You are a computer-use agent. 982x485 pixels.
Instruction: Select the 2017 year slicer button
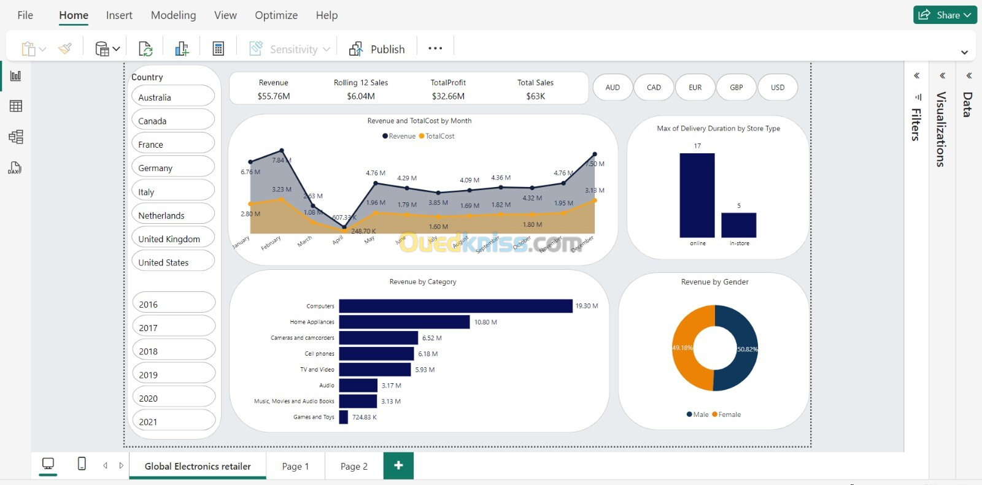[x=174, y=327]
